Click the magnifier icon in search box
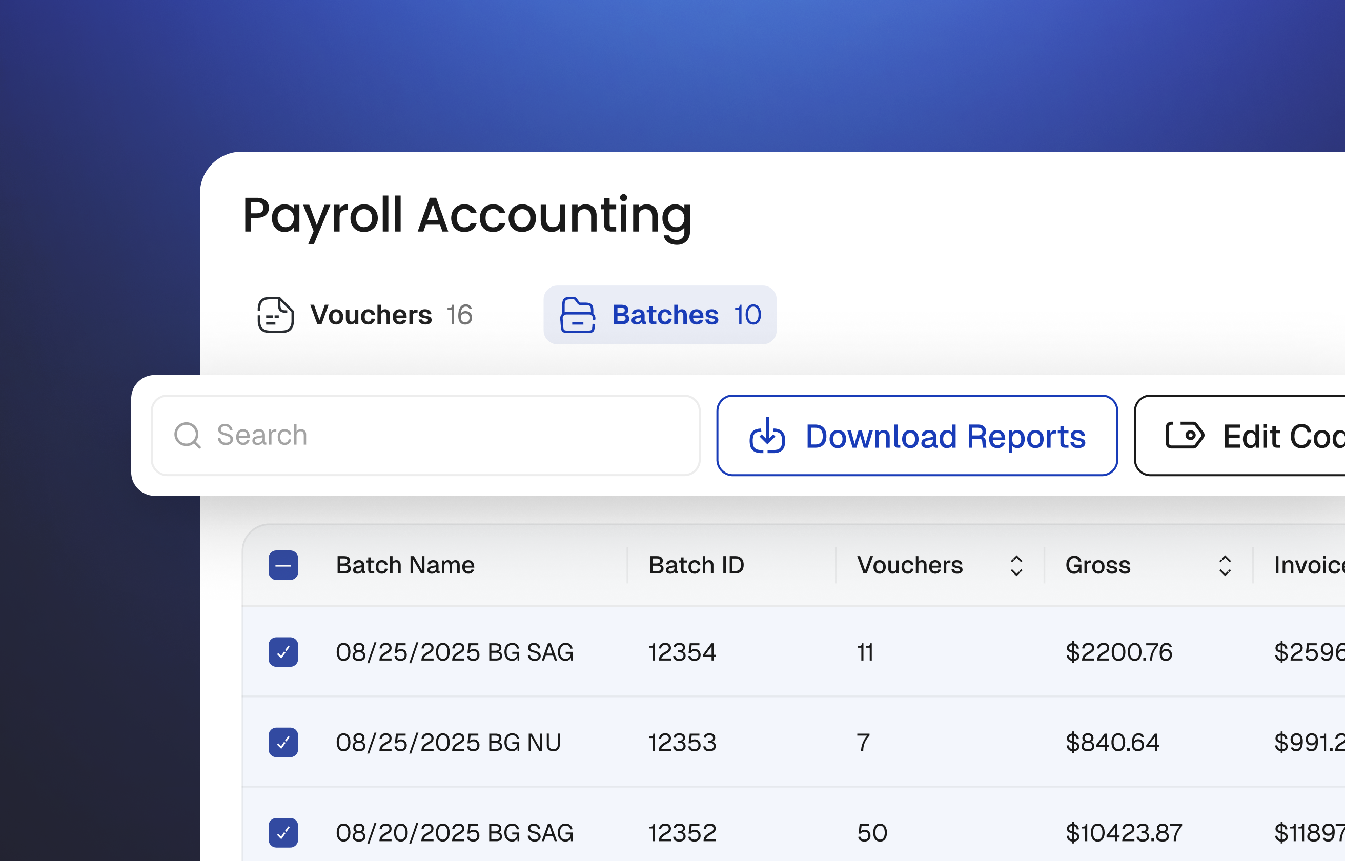The image size is (1345, 861). click(187, 435)
